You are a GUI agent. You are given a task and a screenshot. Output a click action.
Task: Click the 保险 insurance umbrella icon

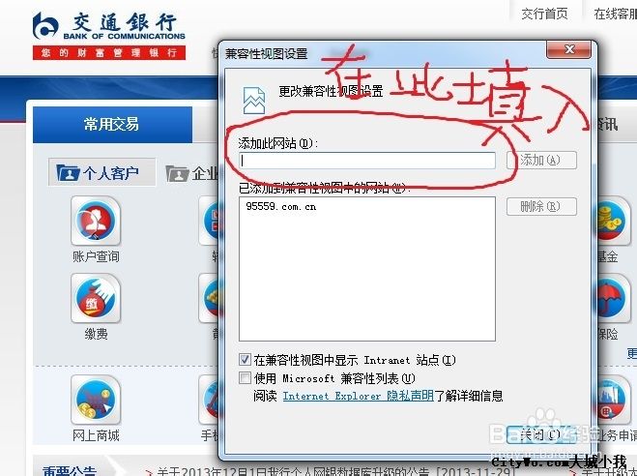tap(611, 298)
